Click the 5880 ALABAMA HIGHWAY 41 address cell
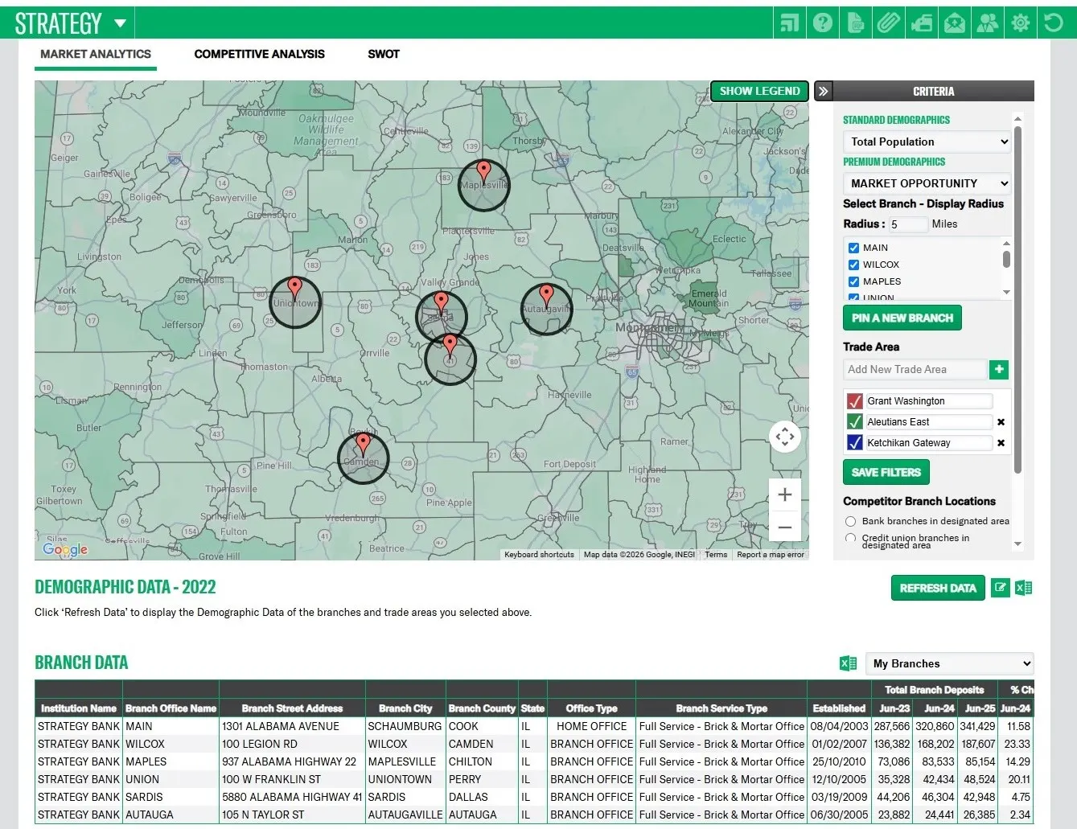The height and width of the screenshot is (829, 1077). pos(292,797)
